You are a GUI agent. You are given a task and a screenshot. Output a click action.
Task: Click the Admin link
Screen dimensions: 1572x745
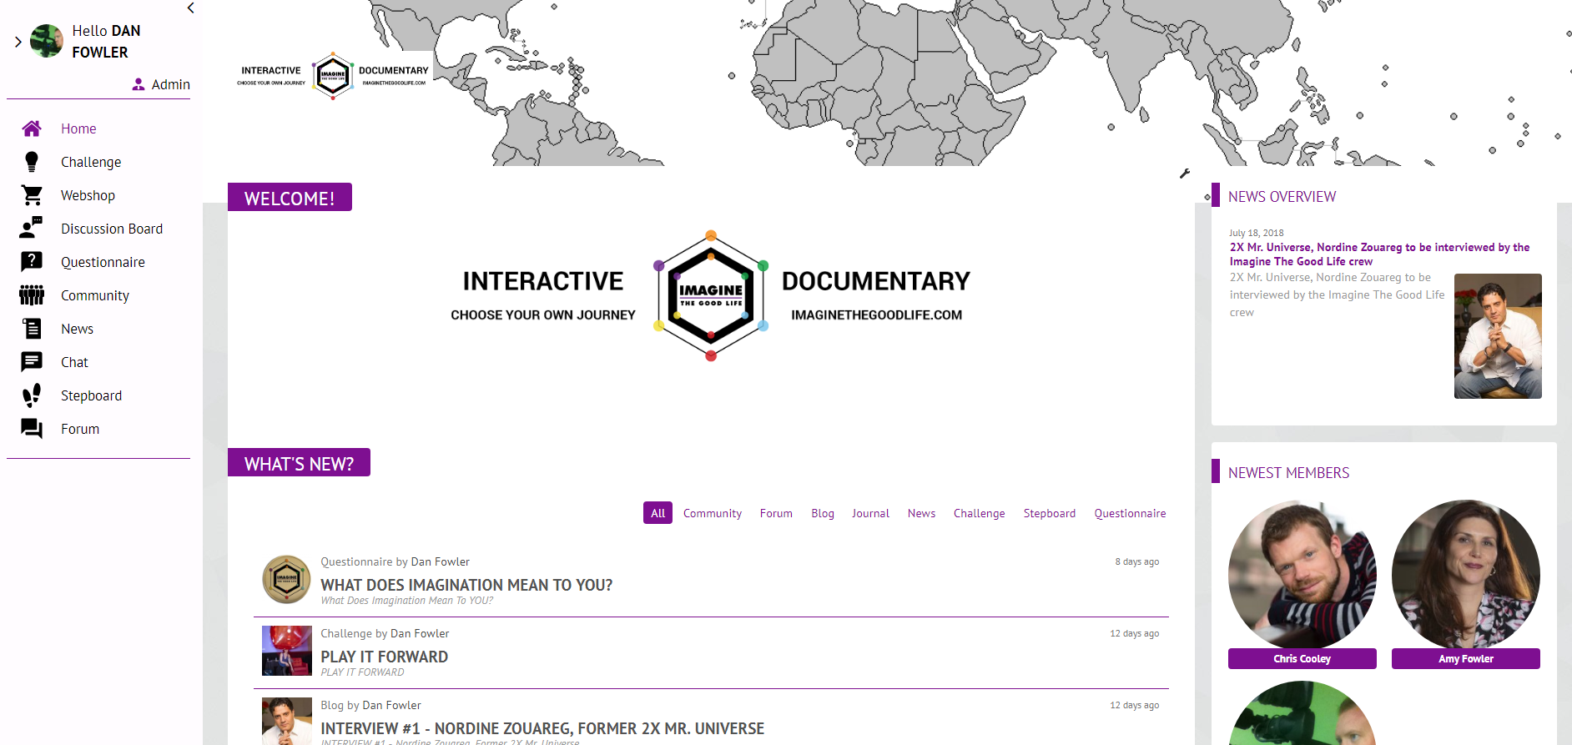pos(171,84)
